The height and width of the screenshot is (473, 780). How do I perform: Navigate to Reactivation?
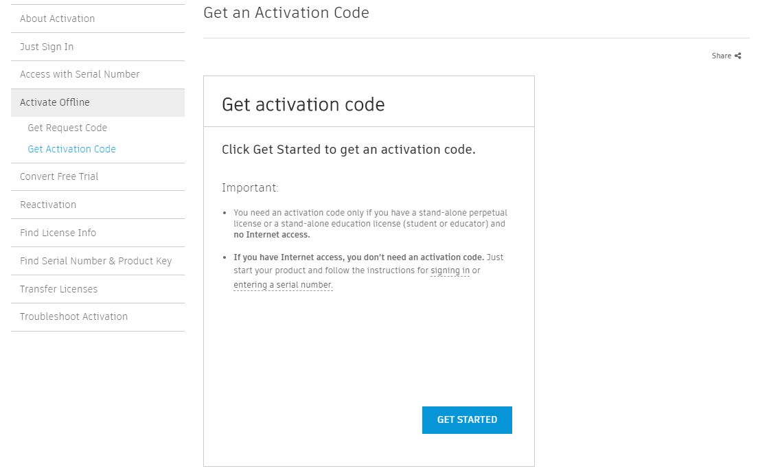(97, 205)
